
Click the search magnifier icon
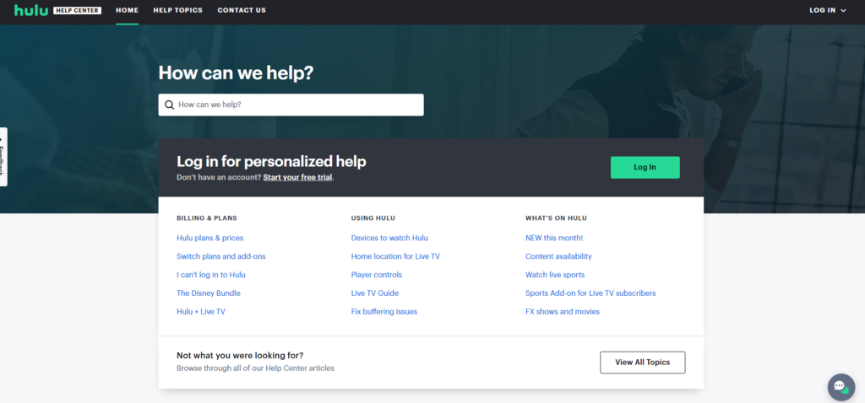tap(170, 105)
